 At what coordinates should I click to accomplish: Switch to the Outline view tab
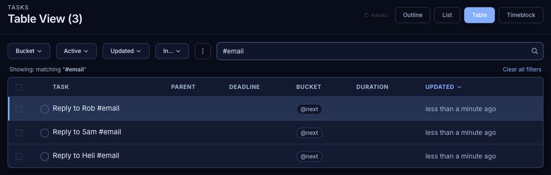[413, 15]
